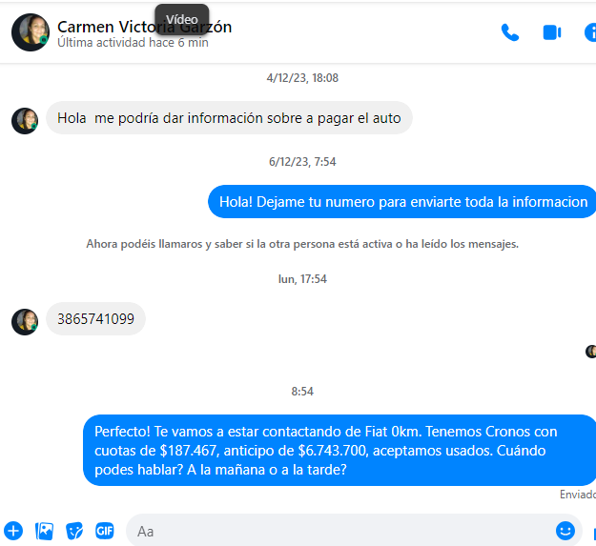
Task: Click the 'Hola me podría dar información' message
Action: point(229,118)
